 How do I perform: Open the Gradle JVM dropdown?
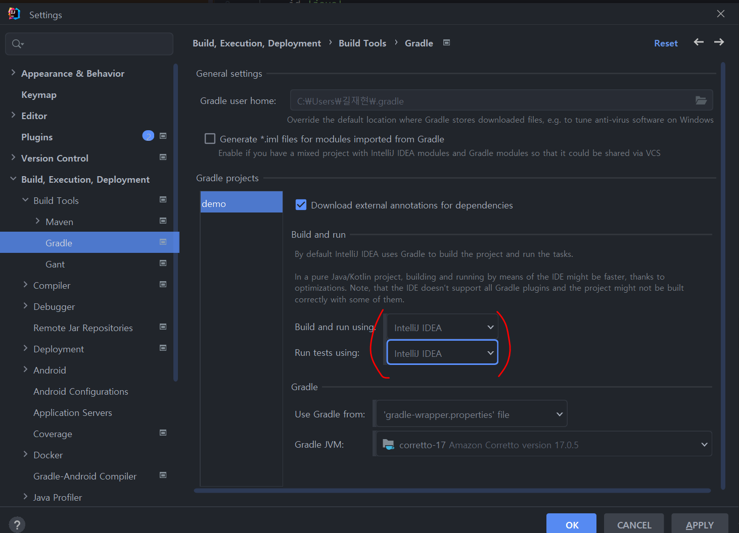click(544, 444)
